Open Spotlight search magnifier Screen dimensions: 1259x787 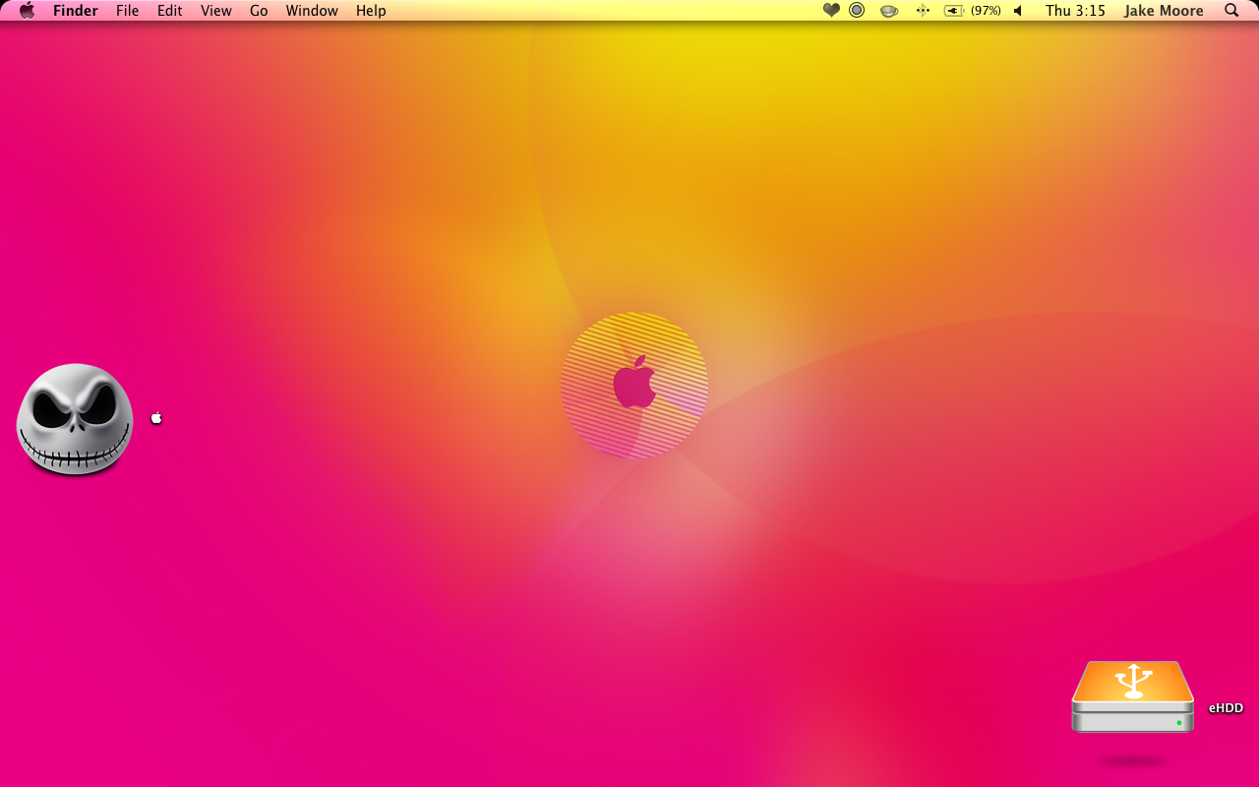pos(1231,11)
